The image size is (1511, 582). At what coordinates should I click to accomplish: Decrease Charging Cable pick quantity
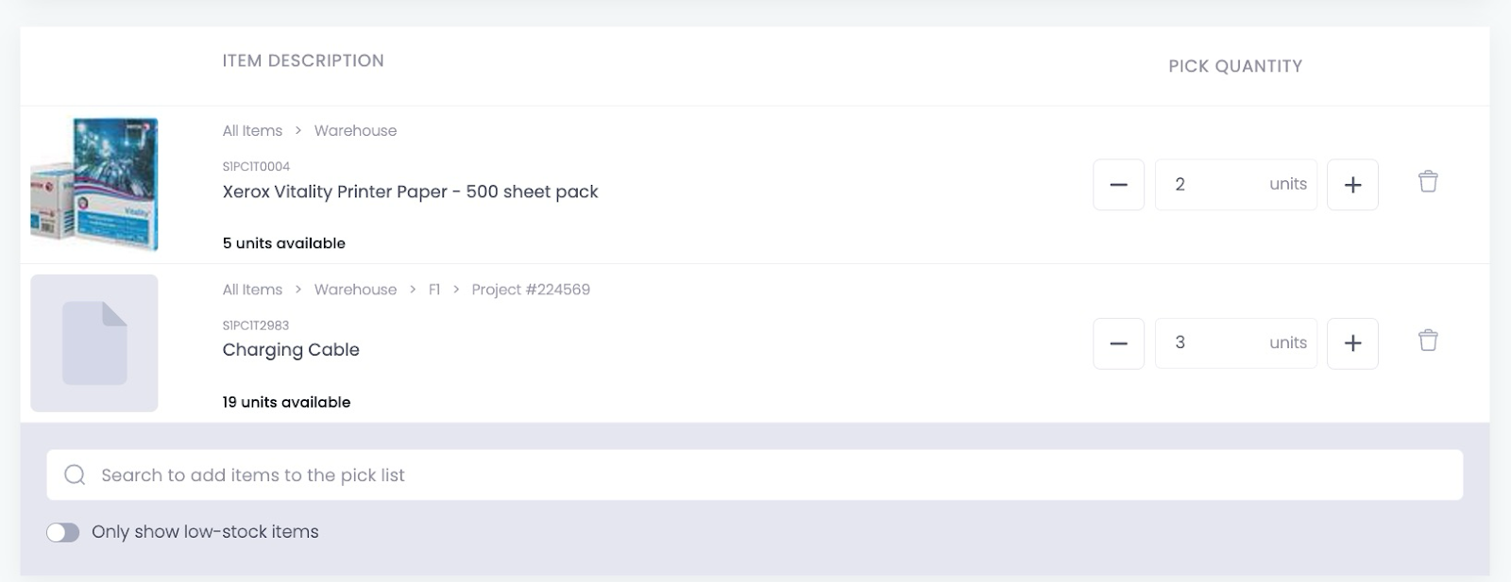pos(1119,342)
